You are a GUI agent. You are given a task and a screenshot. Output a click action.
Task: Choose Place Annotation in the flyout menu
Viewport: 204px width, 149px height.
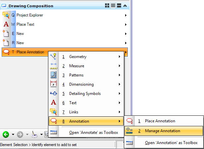164,121
